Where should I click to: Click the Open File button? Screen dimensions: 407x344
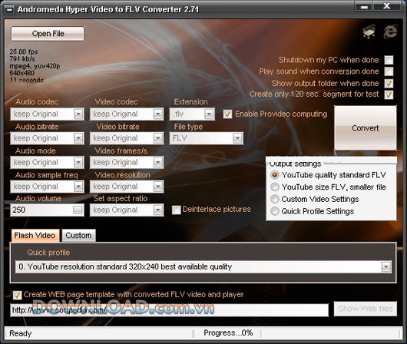coord(48,34)
